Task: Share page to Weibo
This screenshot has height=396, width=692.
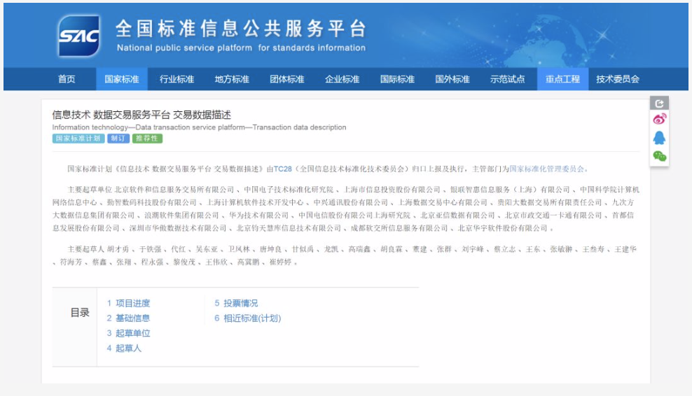Action: (659, 120)
